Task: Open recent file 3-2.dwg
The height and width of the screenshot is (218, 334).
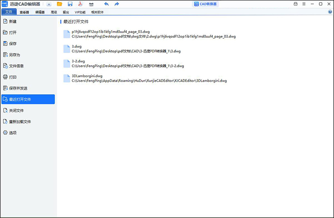Action: click(x=78, y=61)
